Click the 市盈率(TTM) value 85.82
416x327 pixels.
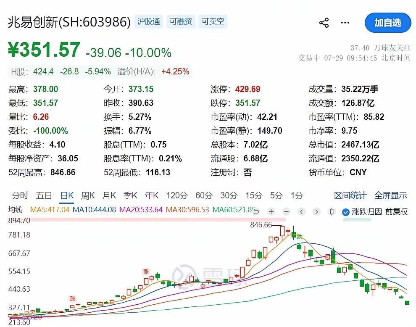[x=374, y=117]
